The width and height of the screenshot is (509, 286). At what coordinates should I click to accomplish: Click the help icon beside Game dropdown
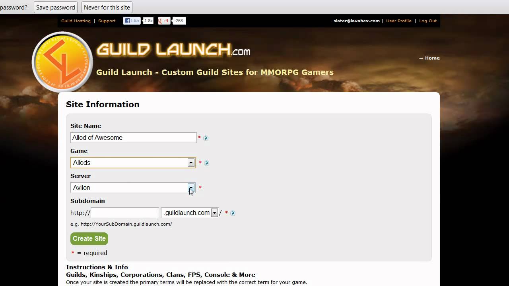pos(206,163)
